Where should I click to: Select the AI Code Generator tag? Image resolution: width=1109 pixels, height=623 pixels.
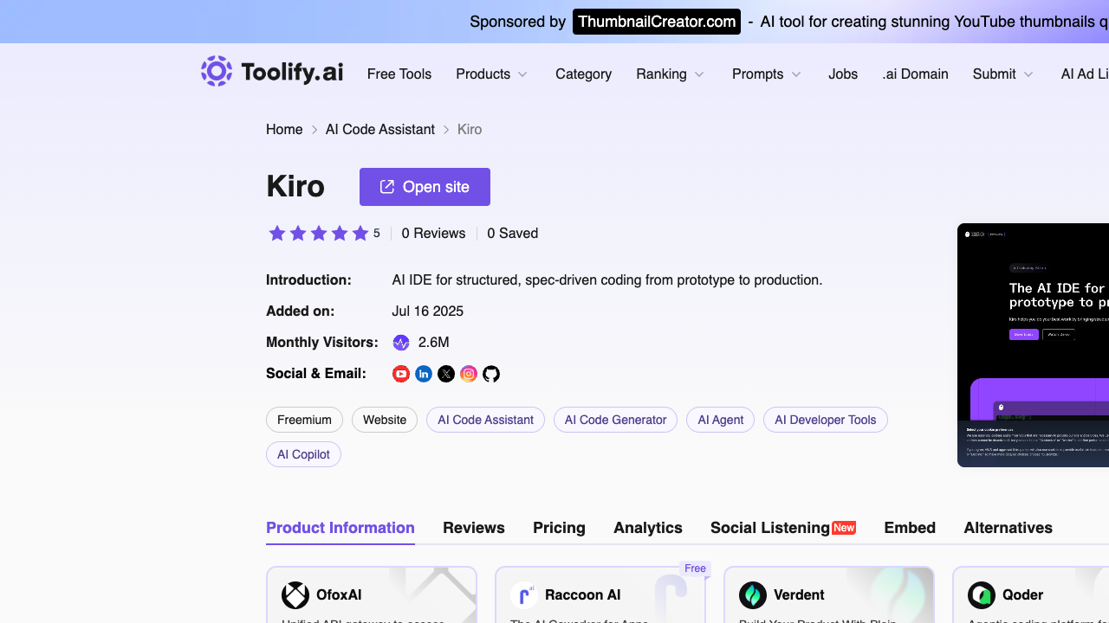tap(616, 420)
